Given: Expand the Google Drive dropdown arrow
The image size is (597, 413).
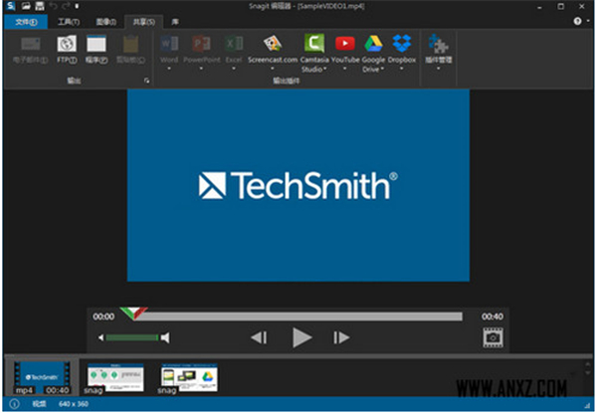Looking at the screenshot, I should pos(382,69).
